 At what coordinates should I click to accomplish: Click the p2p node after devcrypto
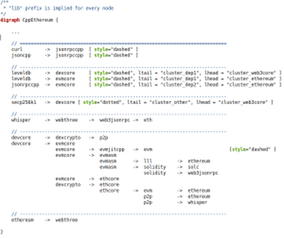pos(103,138)
